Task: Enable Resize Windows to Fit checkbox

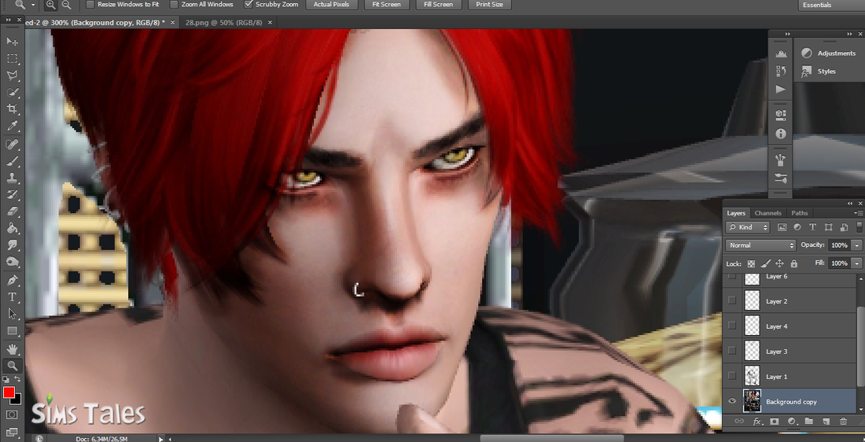Action: pyautogui.click(x=90, y=5)
